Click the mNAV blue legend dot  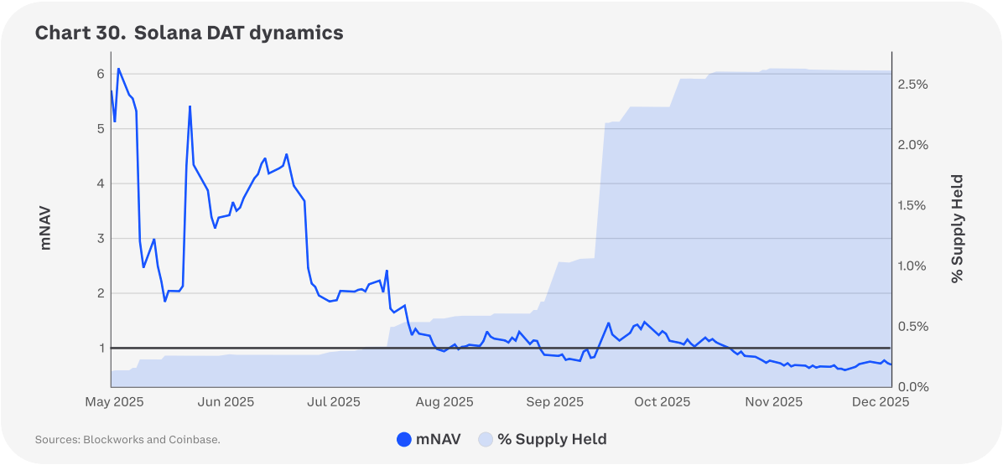404,439
